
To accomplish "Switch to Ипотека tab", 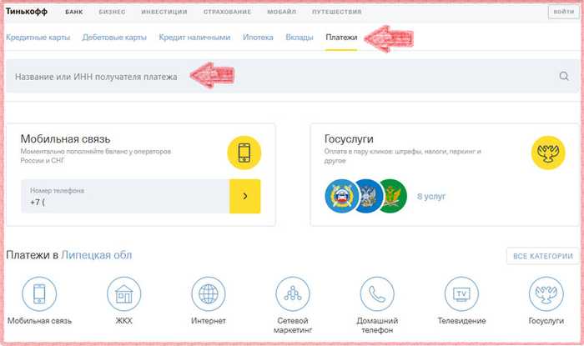I will tap(258, 38).
